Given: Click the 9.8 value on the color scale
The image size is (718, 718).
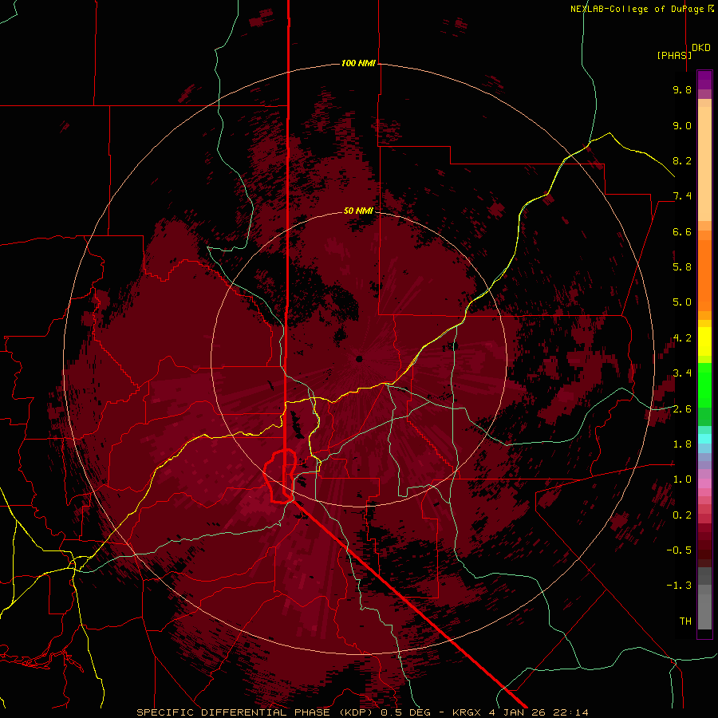Looking at the screenshot, I should pyautogui.click(x=682, y=89).
